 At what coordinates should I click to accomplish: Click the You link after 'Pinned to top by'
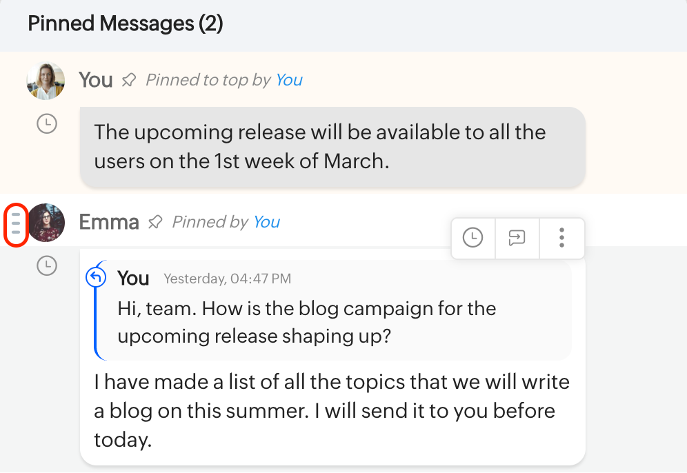pos(289,80)
